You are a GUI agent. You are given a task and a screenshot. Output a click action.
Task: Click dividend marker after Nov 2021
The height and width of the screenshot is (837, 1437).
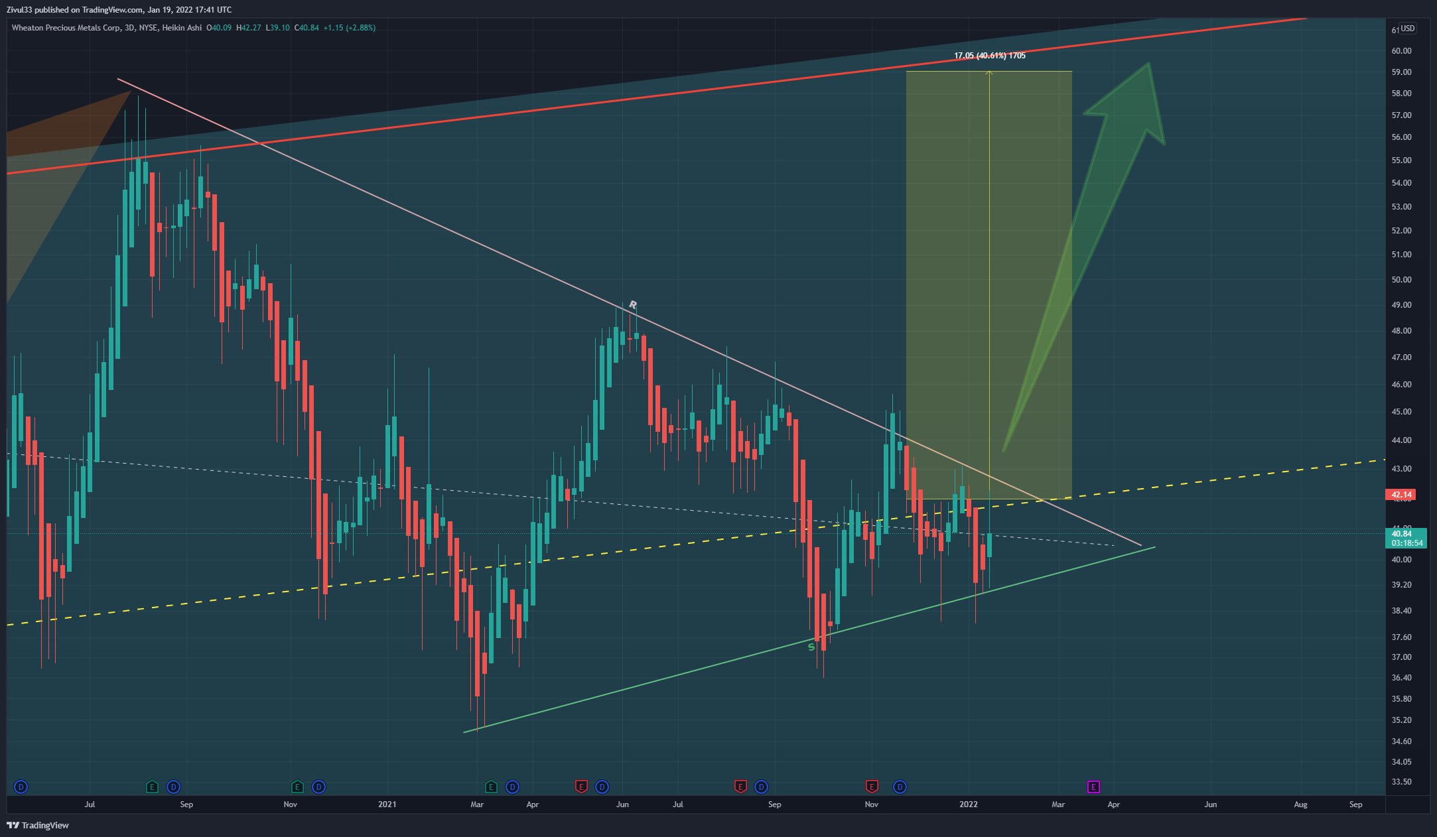(x=900, y=787)
